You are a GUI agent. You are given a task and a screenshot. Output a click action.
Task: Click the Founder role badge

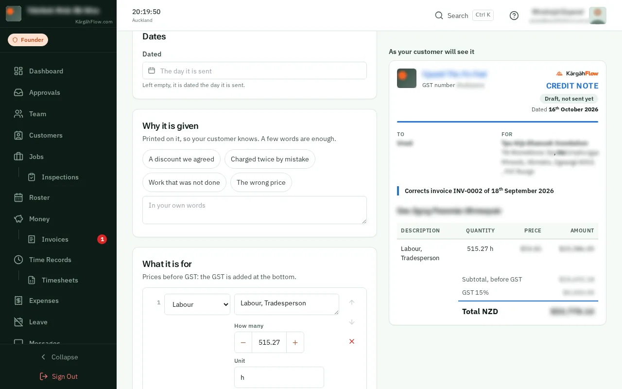28,40
